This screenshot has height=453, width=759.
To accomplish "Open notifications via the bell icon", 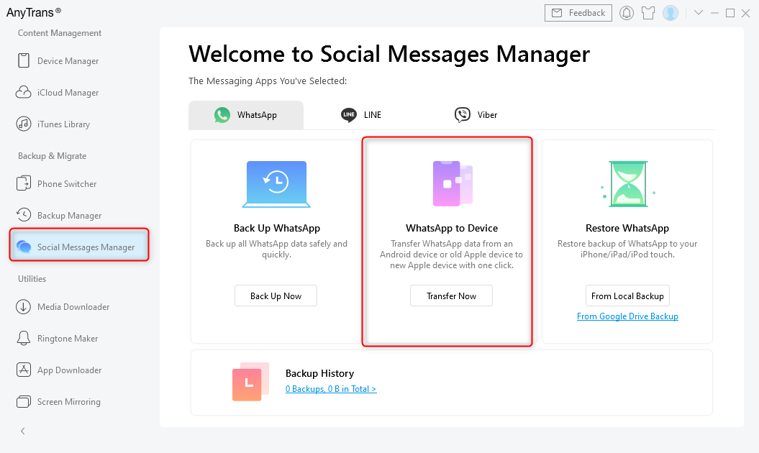I will pyautogui.click(x=627, y=12).
